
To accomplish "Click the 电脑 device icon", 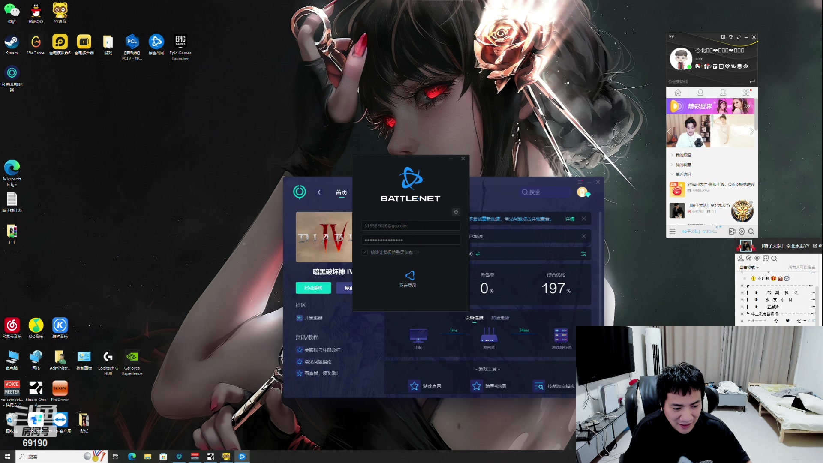I will [418, 335].
